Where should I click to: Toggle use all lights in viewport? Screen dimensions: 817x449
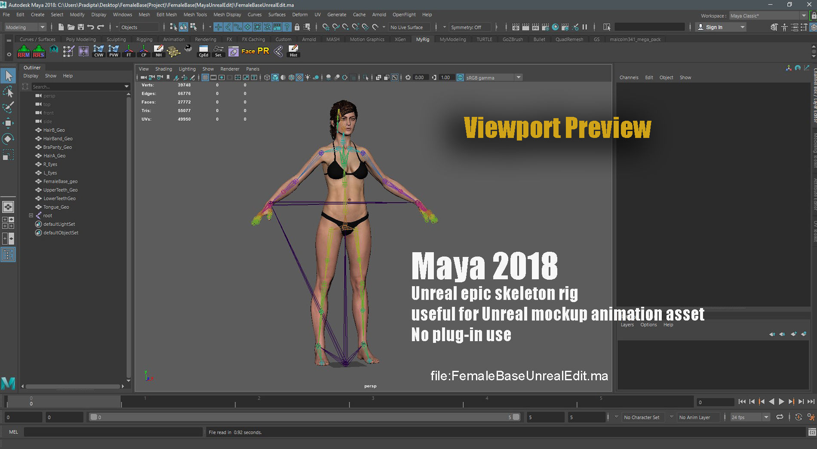pyautogui.click(x=308, y=78)
